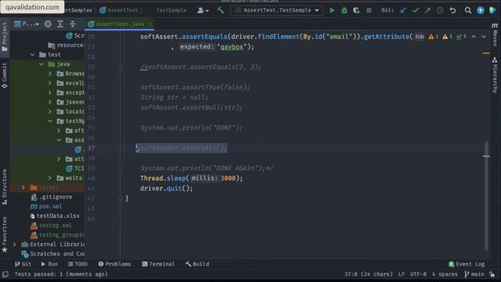Commit changes with the green checkmark
The image size is (501, 282).
[416, 10]
